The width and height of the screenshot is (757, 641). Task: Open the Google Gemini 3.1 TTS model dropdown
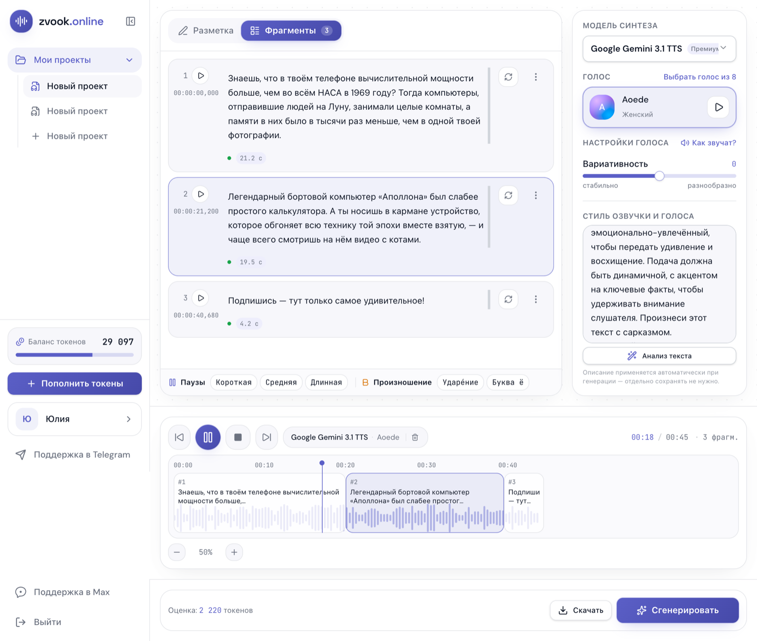click(659, 49)
